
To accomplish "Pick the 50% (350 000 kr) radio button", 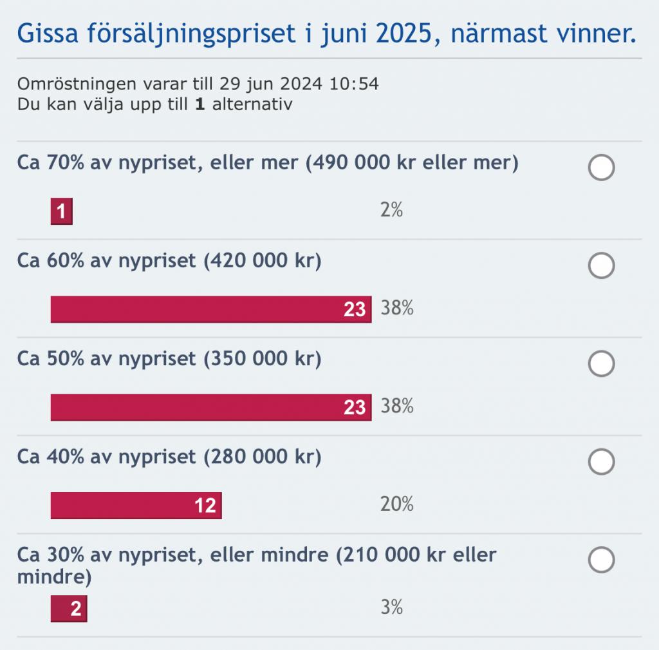I will (x=602, y=364).
